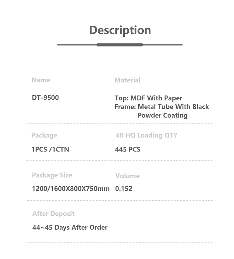Click the dashed divider below Material section
234x259 pixels.
coord(120,123)
